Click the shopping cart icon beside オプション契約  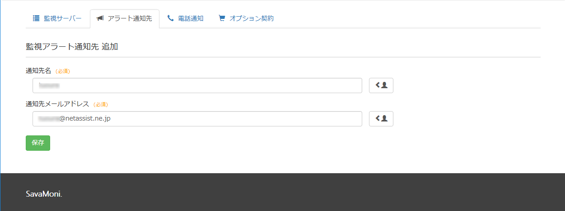point(222,18)
